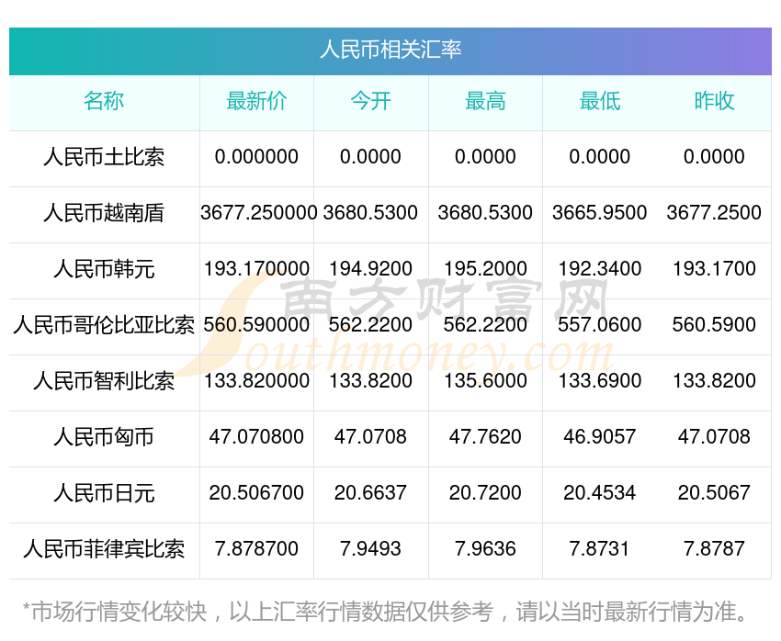This screenshot has width=781, height=641.
Task: Select highest value 7.9636 for 菲律宾比索
Action: coord(485,549)
